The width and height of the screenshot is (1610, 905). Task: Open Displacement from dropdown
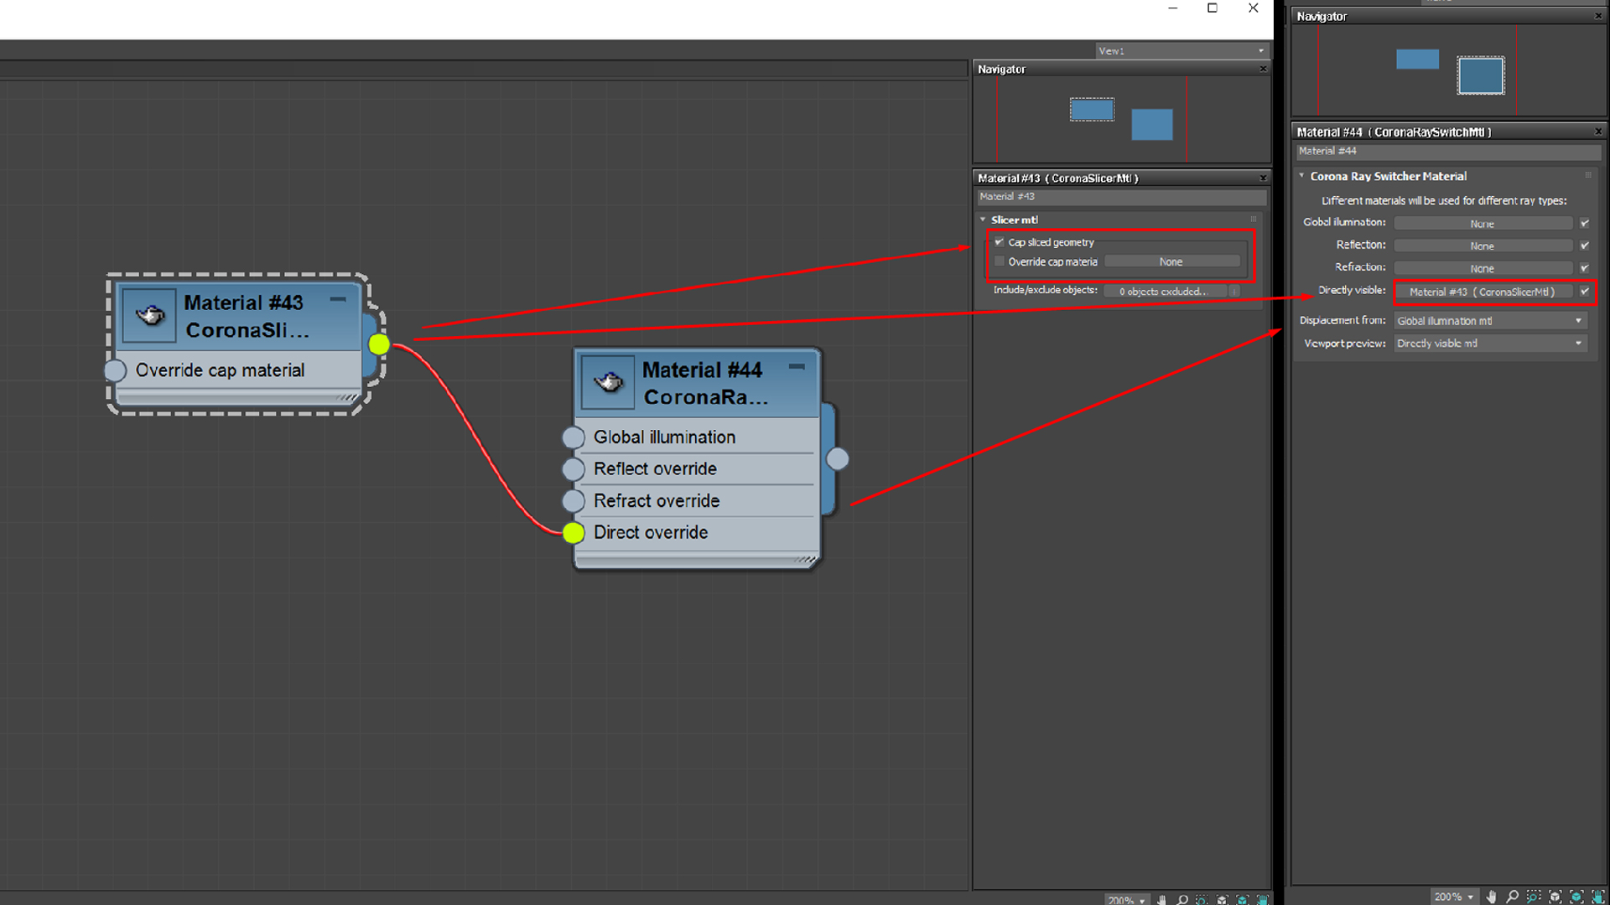tap(1490, 321)
